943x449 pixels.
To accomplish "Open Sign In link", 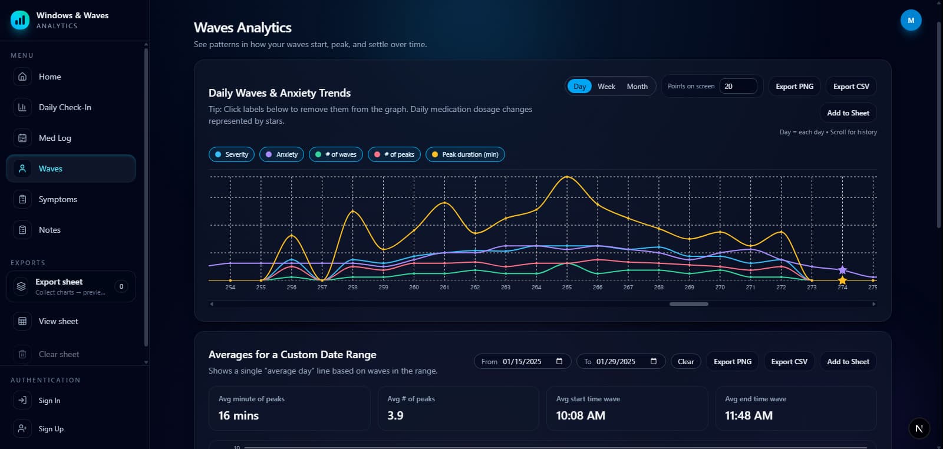I will click(71, 400).
